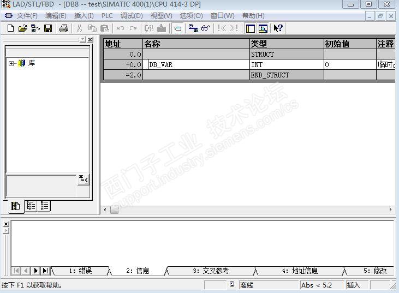
Task: Click the 名称 column header
Action: [196, 44]
